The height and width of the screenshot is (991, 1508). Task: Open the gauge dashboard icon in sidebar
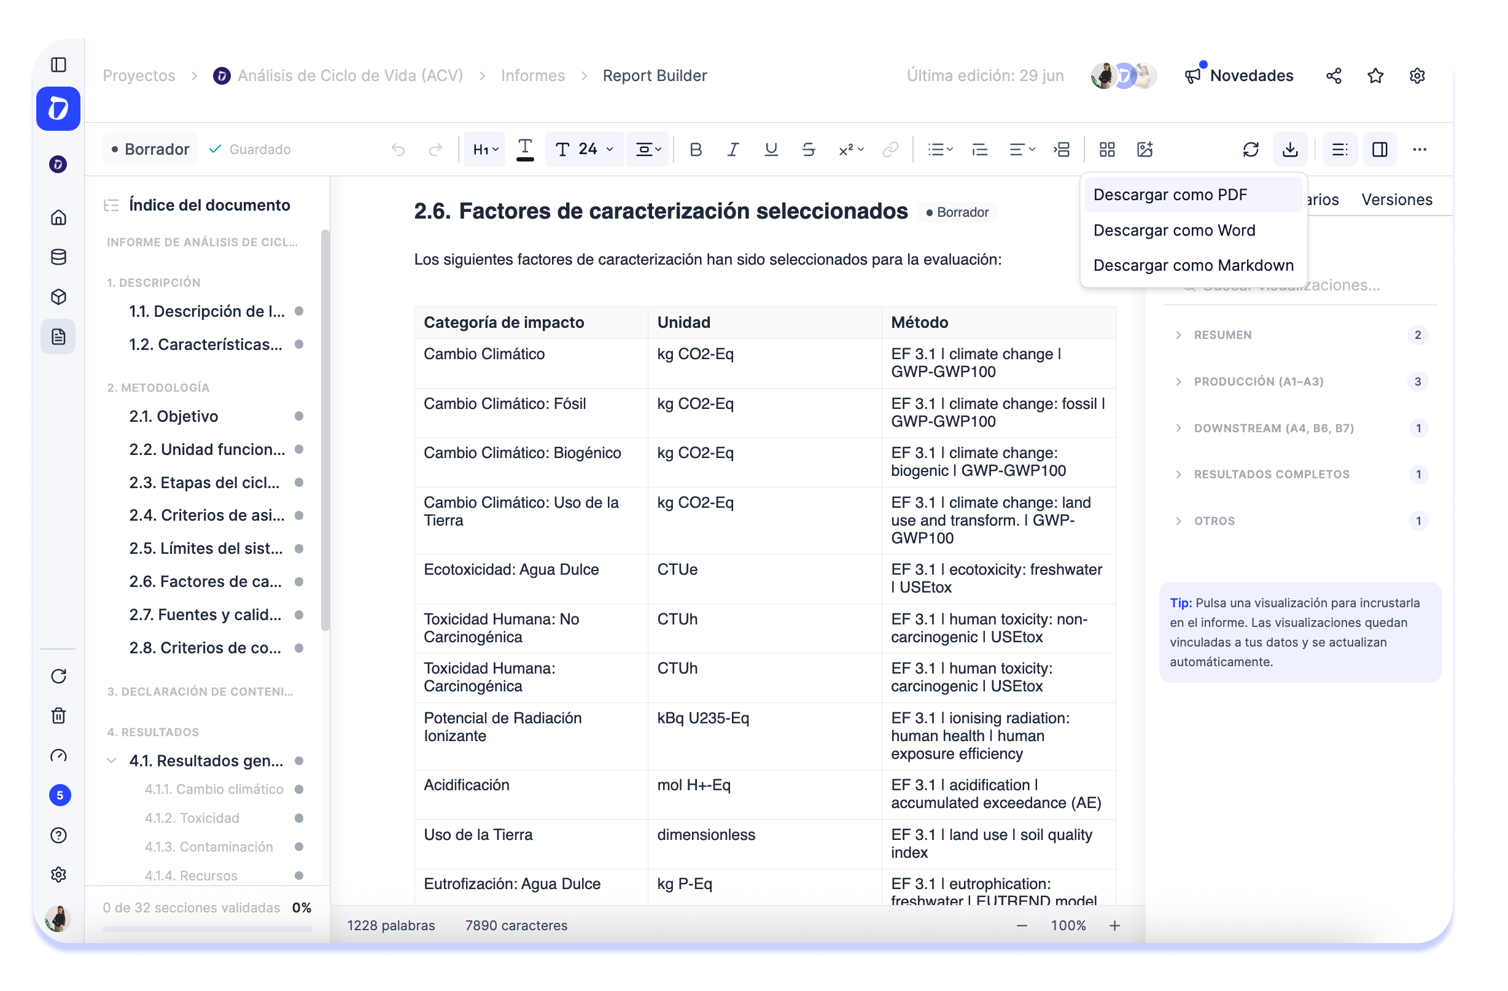pos(58,756)
